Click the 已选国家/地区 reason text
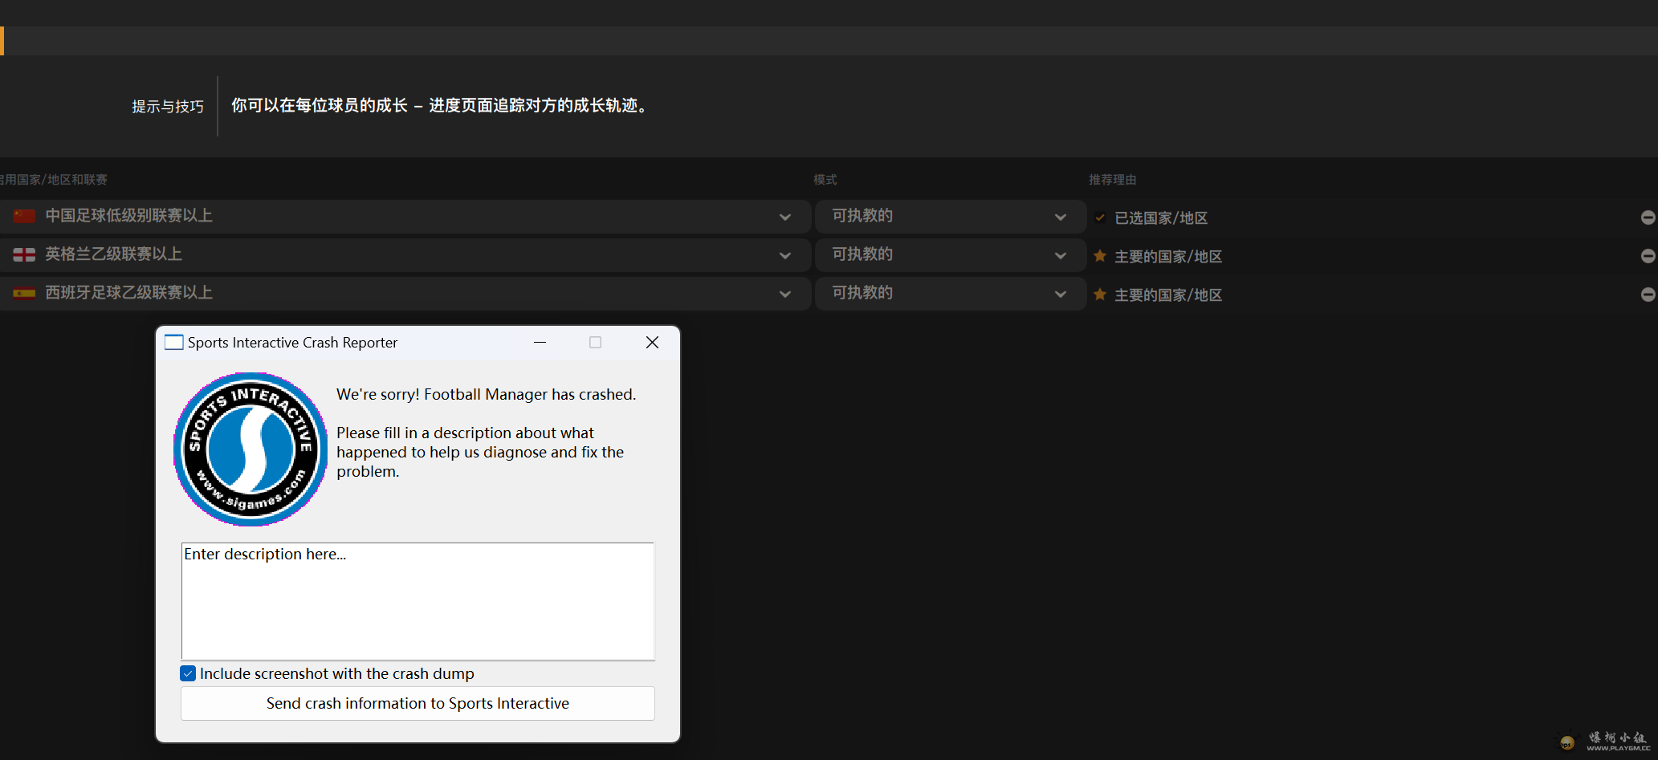This screenshot has height=760, width=1658. click(1161, 218)
